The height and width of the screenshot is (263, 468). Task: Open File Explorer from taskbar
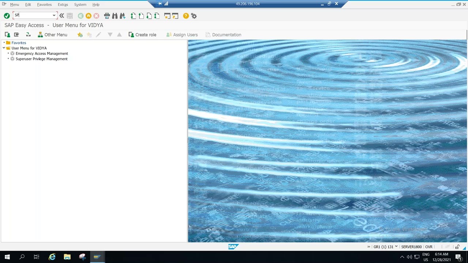pos(67,257)
